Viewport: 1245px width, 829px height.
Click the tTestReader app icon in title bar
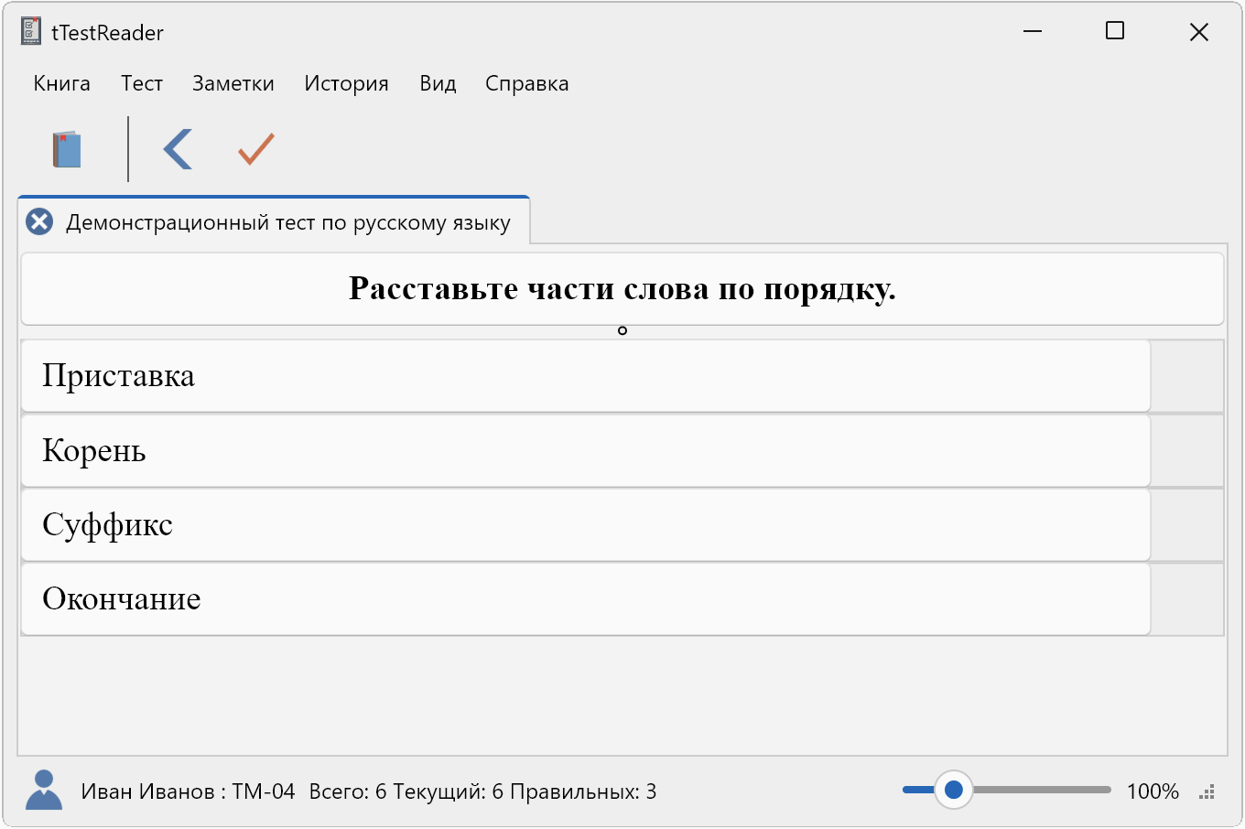click(31, 32)
